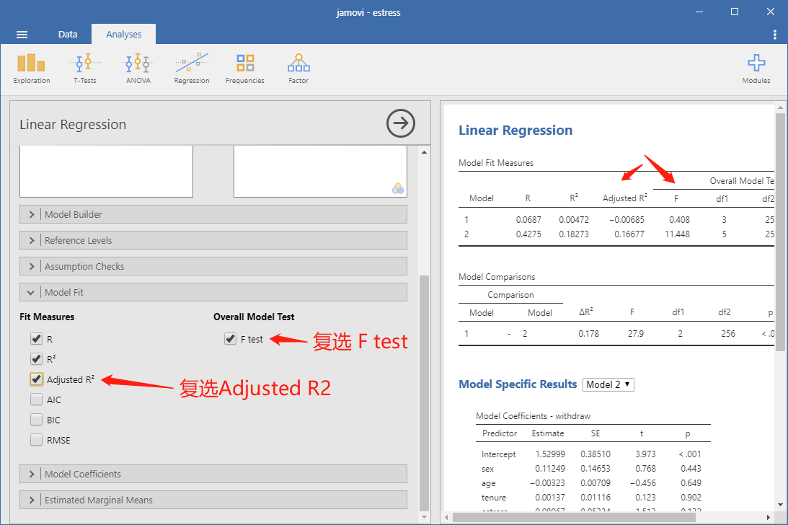The height and width of the screenshot is (525, 788).
Task: Expand the Assumption Checks section
Action: point(213,266)
